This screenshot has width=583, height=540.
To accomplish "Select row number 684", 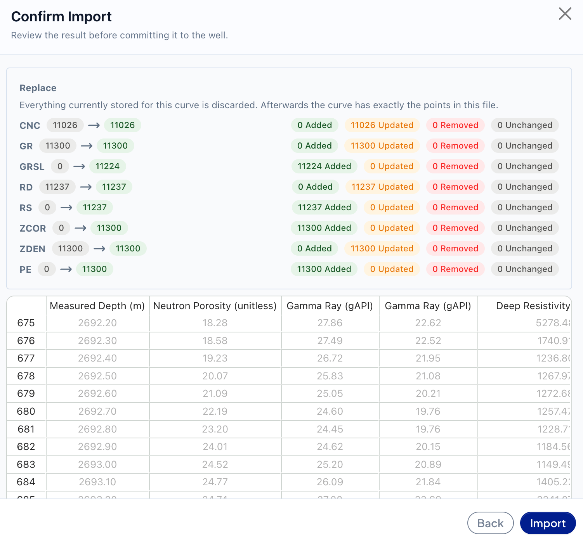I will tap(26, 482).
